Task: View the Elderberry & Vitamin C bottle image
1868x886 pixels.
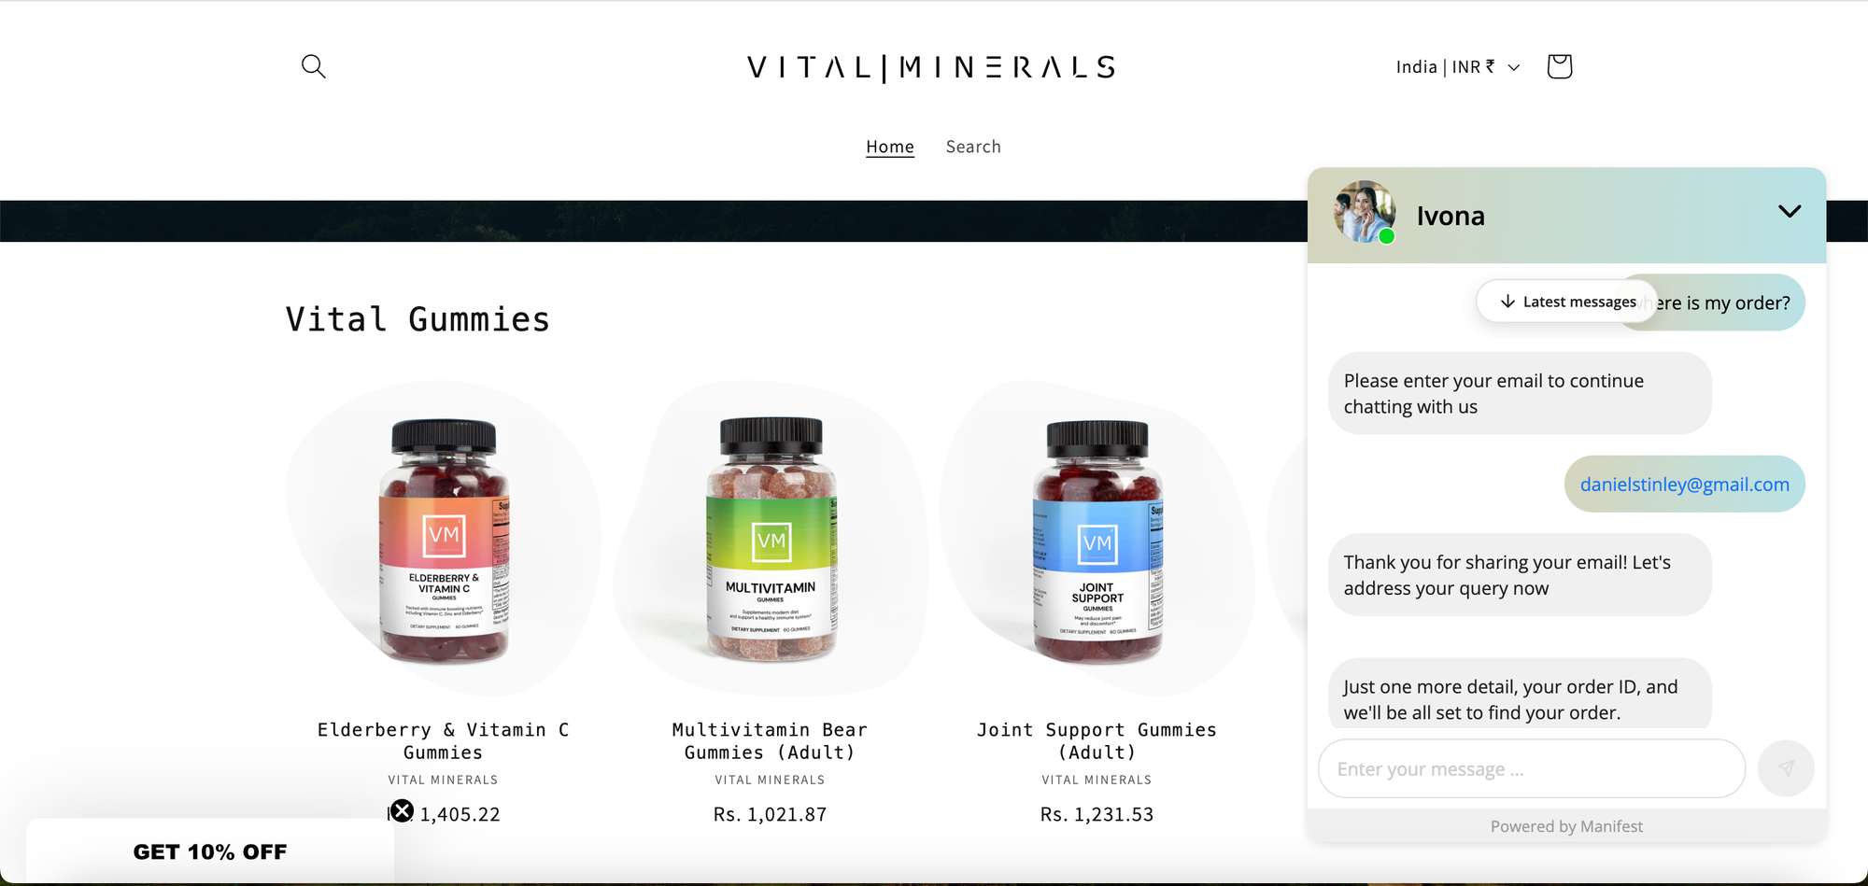Action: pos(444,539)
